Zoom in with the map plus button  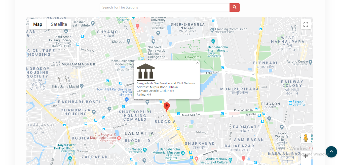(x=306, y=156)
